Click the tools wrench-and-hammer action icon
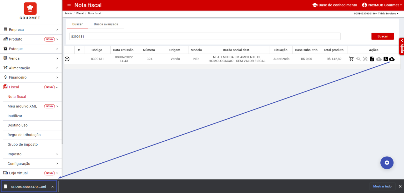The width and height of the screenshot is (404, 193). coord(365,59)
